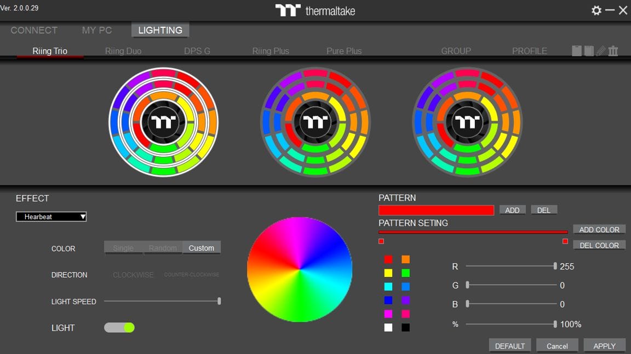Viewport: 631px width, 354px height.
Task: Select CLOCKWISE direction option
Action: (133, 275)
